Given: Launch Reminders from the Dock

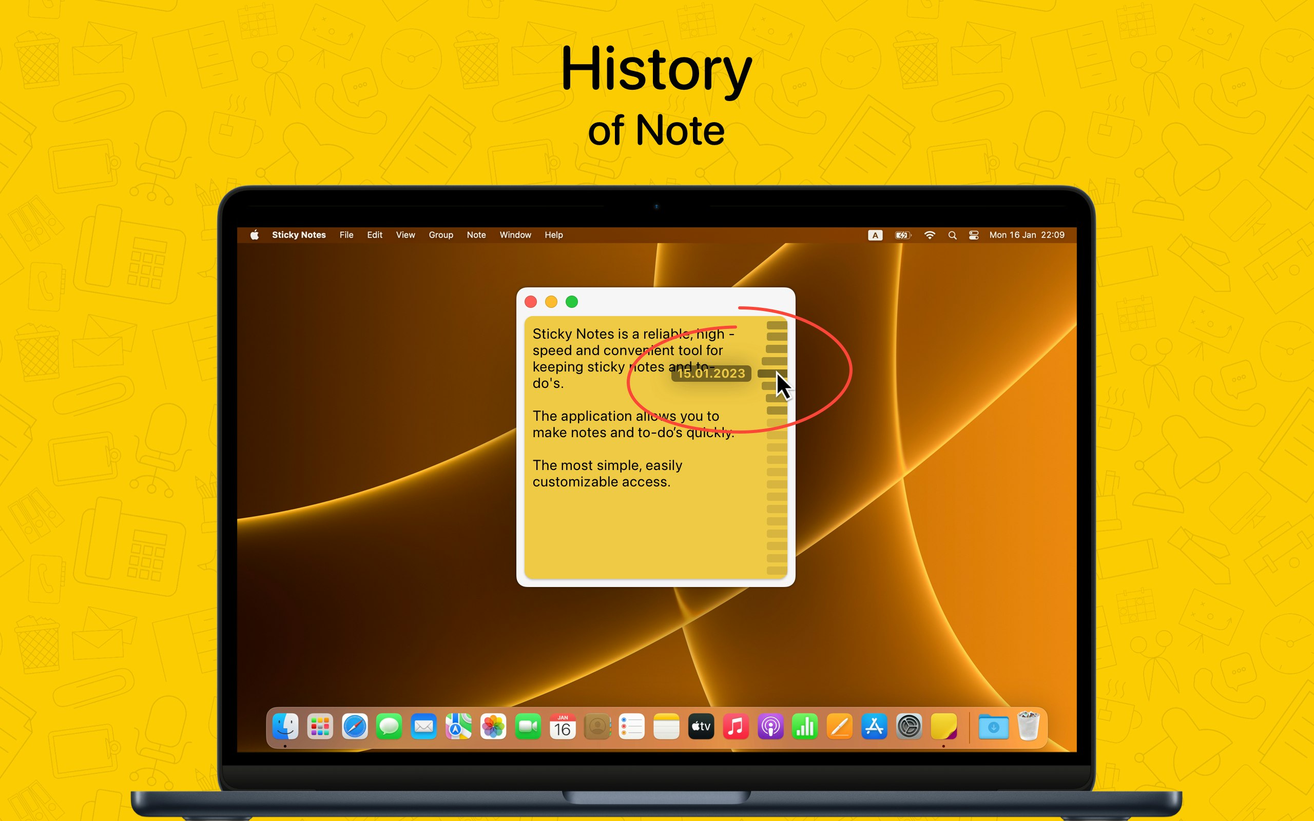Looking at the screenshot, I should pos(632,727).
